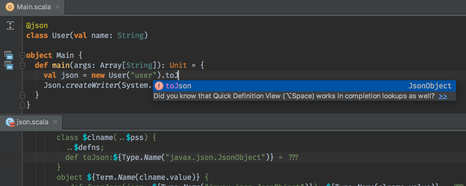The width and height of the screenshot is (466, 186).
Task: Close the Main.scala tab
Action: click(x=57, y=7)
